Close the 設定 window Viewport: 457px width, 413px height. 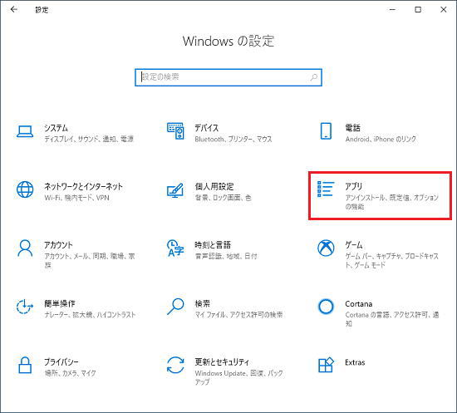(444, 10)
